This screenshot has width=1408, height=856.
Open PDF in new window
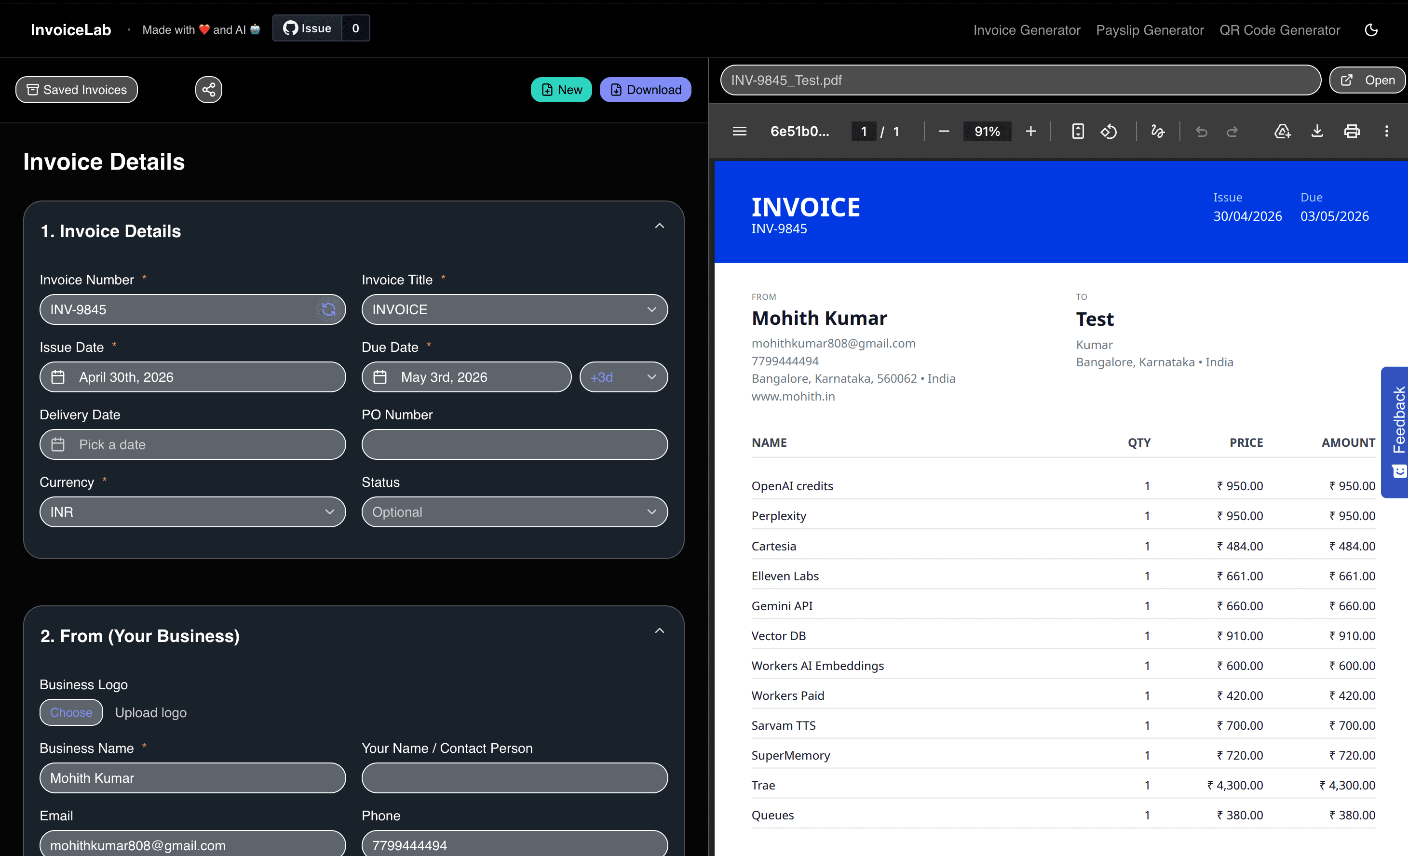(x=1367, y=80)
